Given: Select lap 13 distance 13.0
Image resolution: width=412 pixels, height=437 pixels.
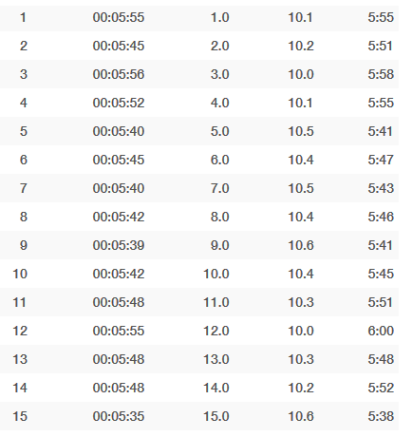Looking at the screenshot, I should pyautogui.click(x=216, y=359).
